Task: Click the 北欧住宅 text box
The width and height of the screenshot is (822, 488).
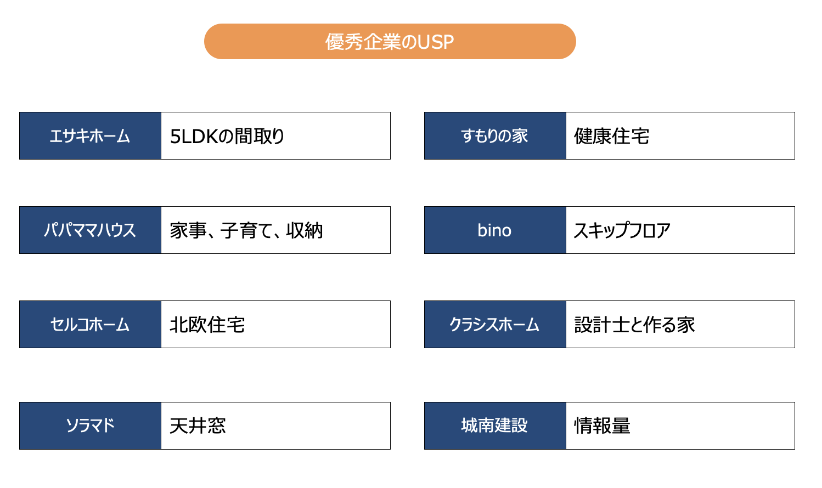Action: (x=275, y=325)
